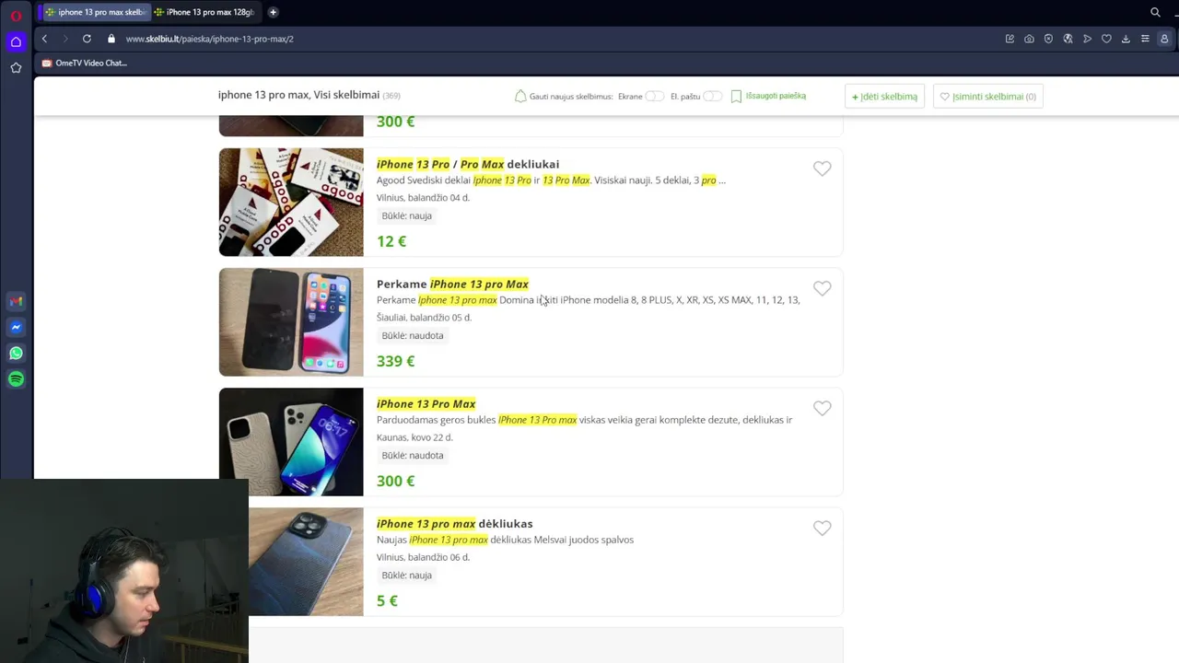Open the phone cases listing thumbnail
This screenshot has width=1179, height=663.
(x=291, y=202)
